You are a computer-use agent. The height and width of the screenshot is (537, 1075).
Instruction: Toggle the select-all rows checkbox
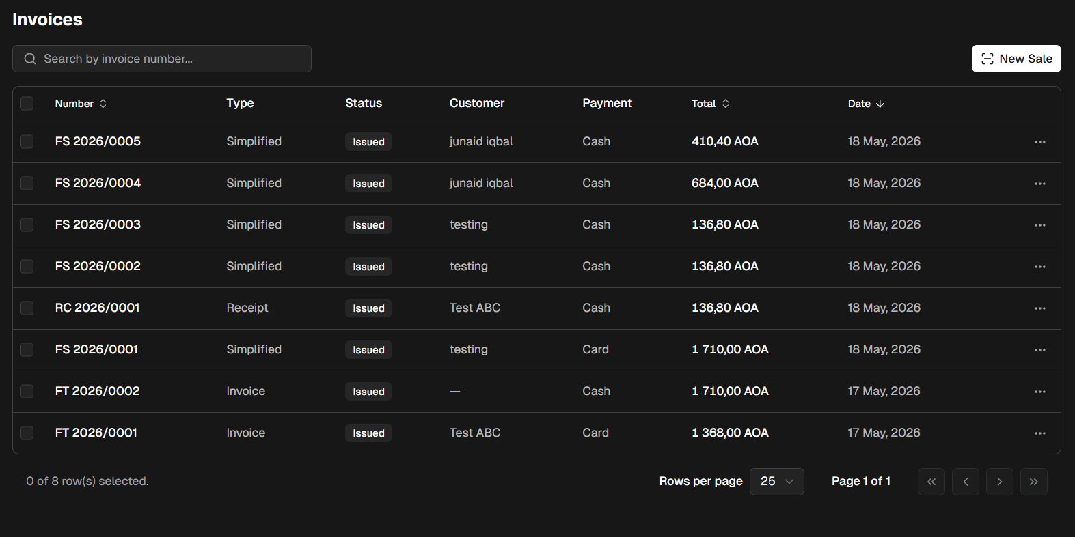pyautogui.click(x=27, y=104)
